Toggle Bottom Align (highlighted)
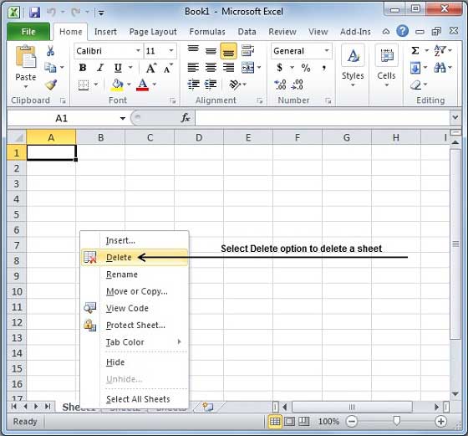Image resolution: width=468 pixels, height=436 pixels. click(228, 51)
